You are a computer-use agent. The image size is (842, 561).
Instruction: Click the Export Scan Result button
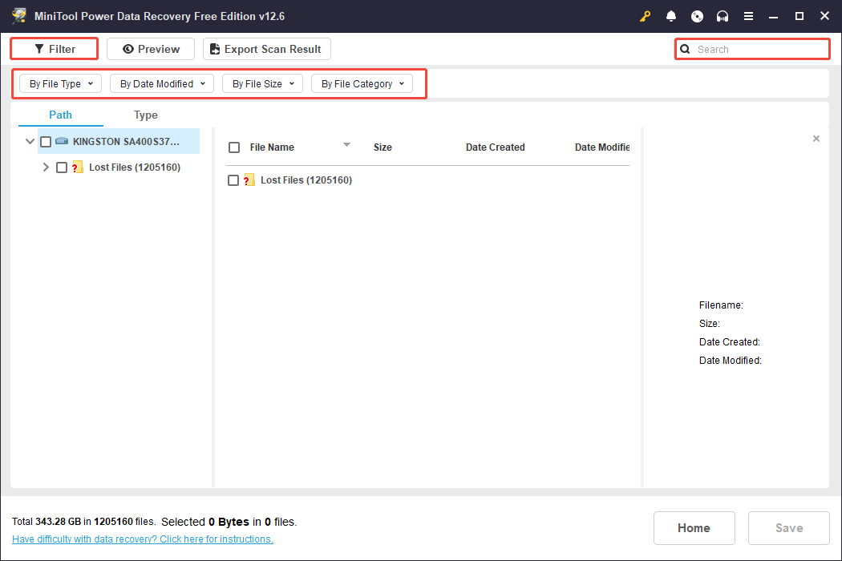coord(266,49)
